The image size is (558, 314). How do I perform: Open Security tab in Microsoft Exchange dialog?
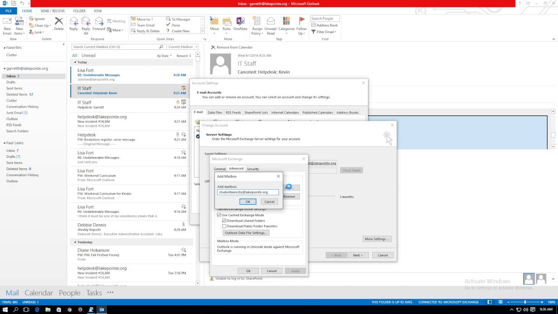pos(253,169)
